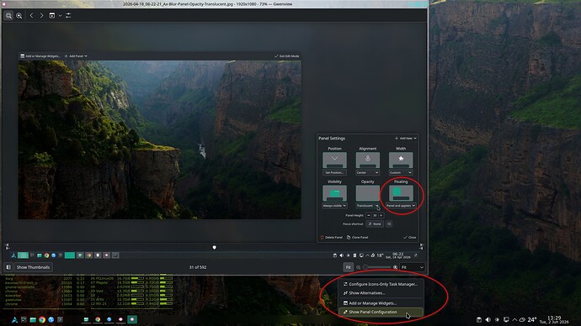
Task: Increase panel height with the plus button
Action: (x=381, y=215)
